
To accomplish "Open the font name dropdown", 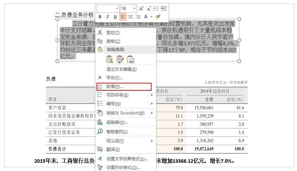I will coord(117,9).
